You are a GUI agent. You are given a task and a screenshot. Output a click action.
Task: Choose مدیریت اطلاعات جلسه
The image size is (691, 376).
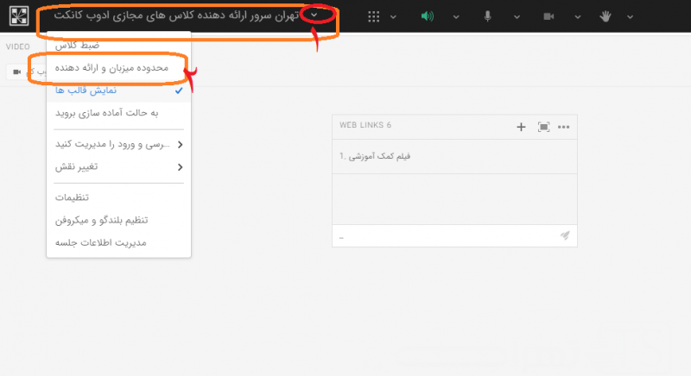coord(118,242)
